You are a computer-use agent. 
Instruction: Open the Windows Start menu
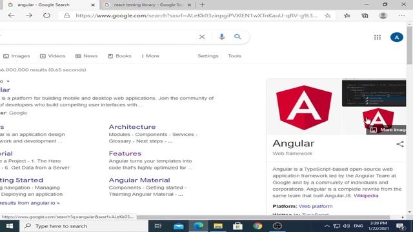10,226
